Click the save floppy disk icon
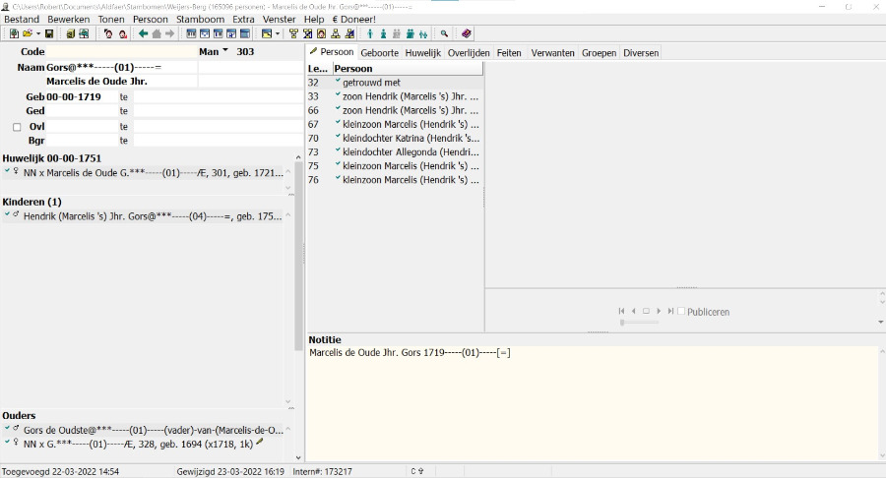This screenshot has width=886, height=478. tap(49, 34)
